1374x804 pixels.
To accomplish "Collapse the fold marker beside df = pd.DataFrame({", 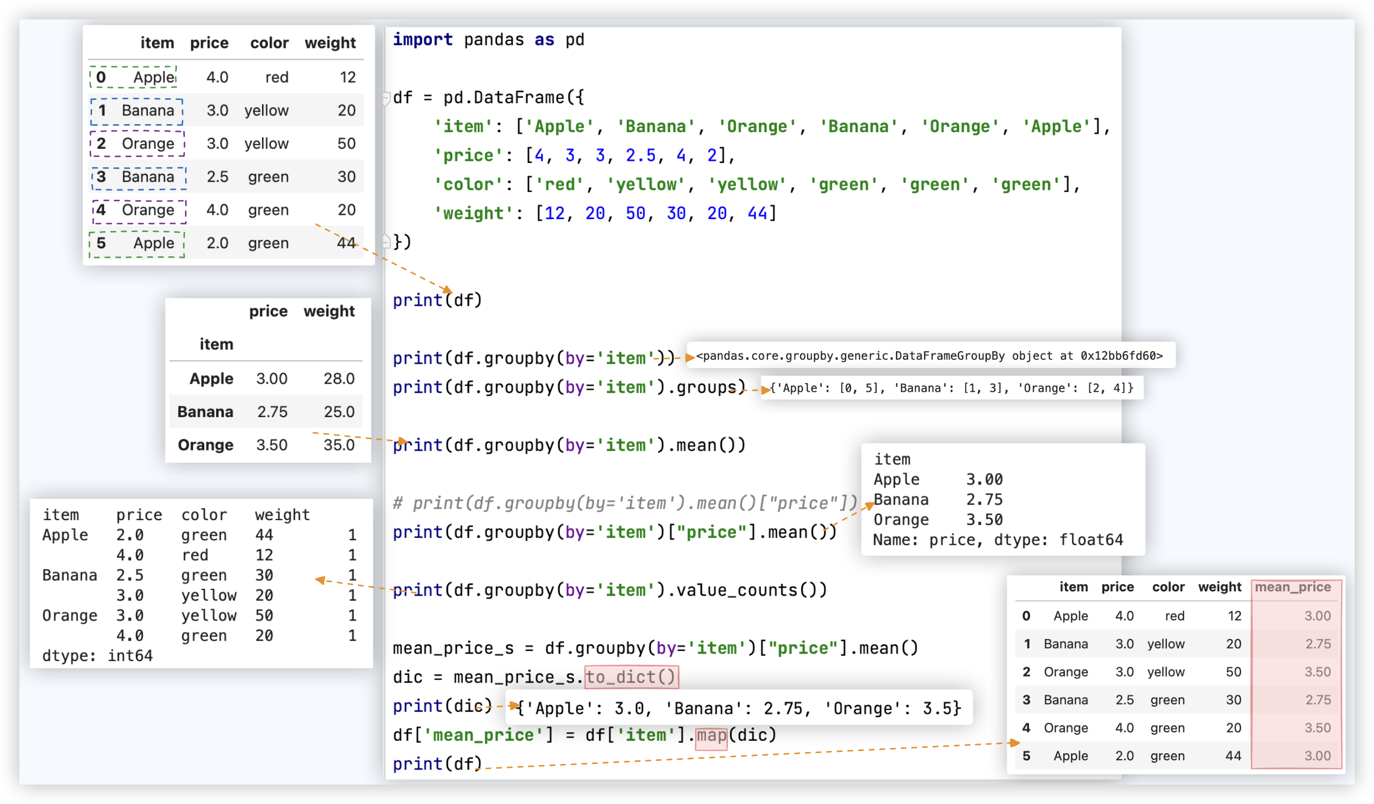I will pos(386,98).
